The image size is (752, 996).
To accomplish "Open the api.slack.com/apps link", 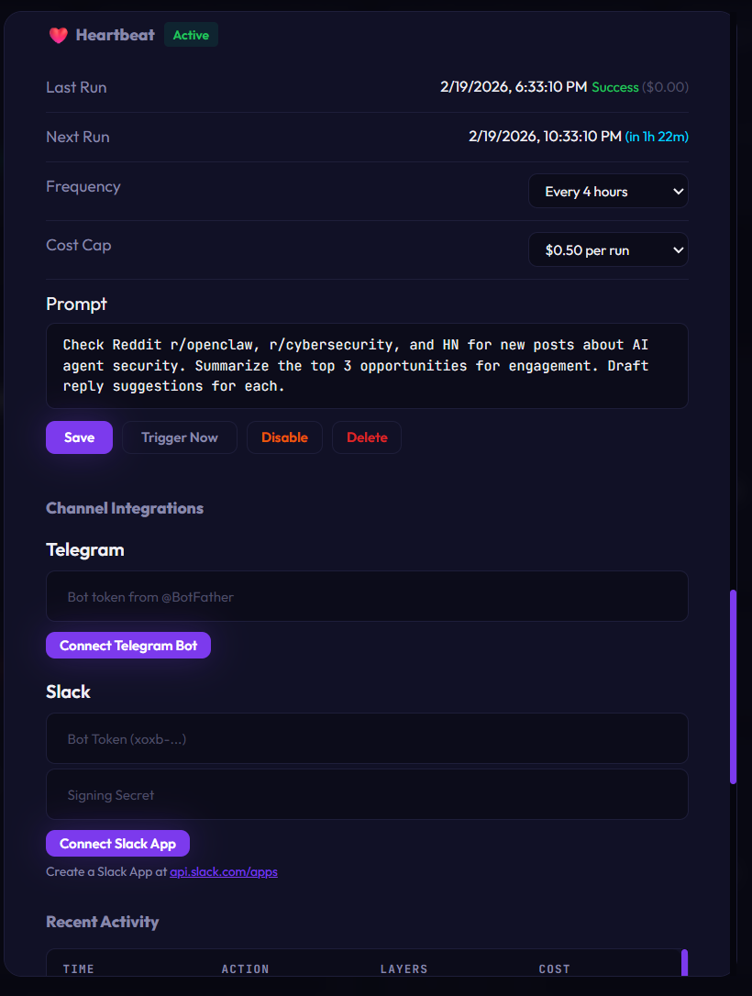I will (x=224, y=872).
